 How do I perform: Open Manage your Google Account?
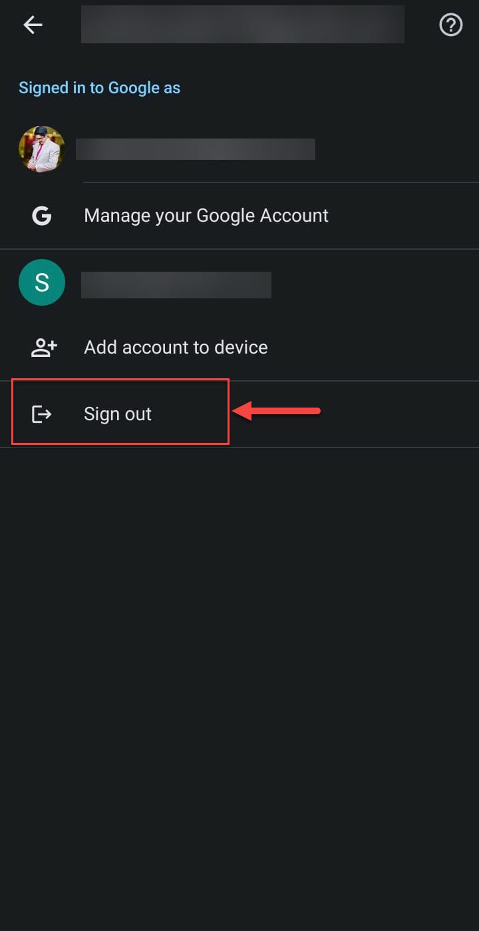tap(239, 216)
